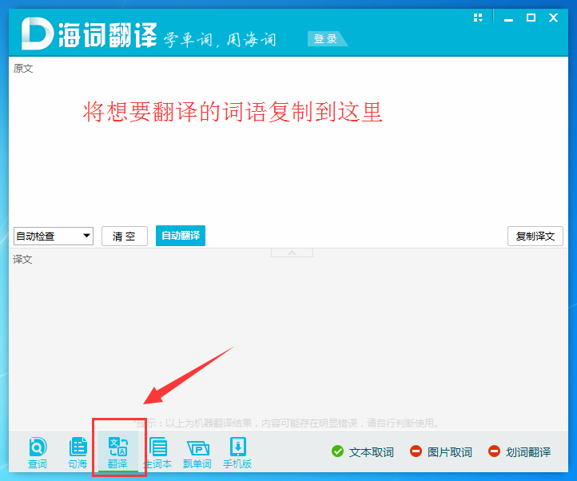
Task: Open the 查词 word lookup icon
Action: (38, 451)
